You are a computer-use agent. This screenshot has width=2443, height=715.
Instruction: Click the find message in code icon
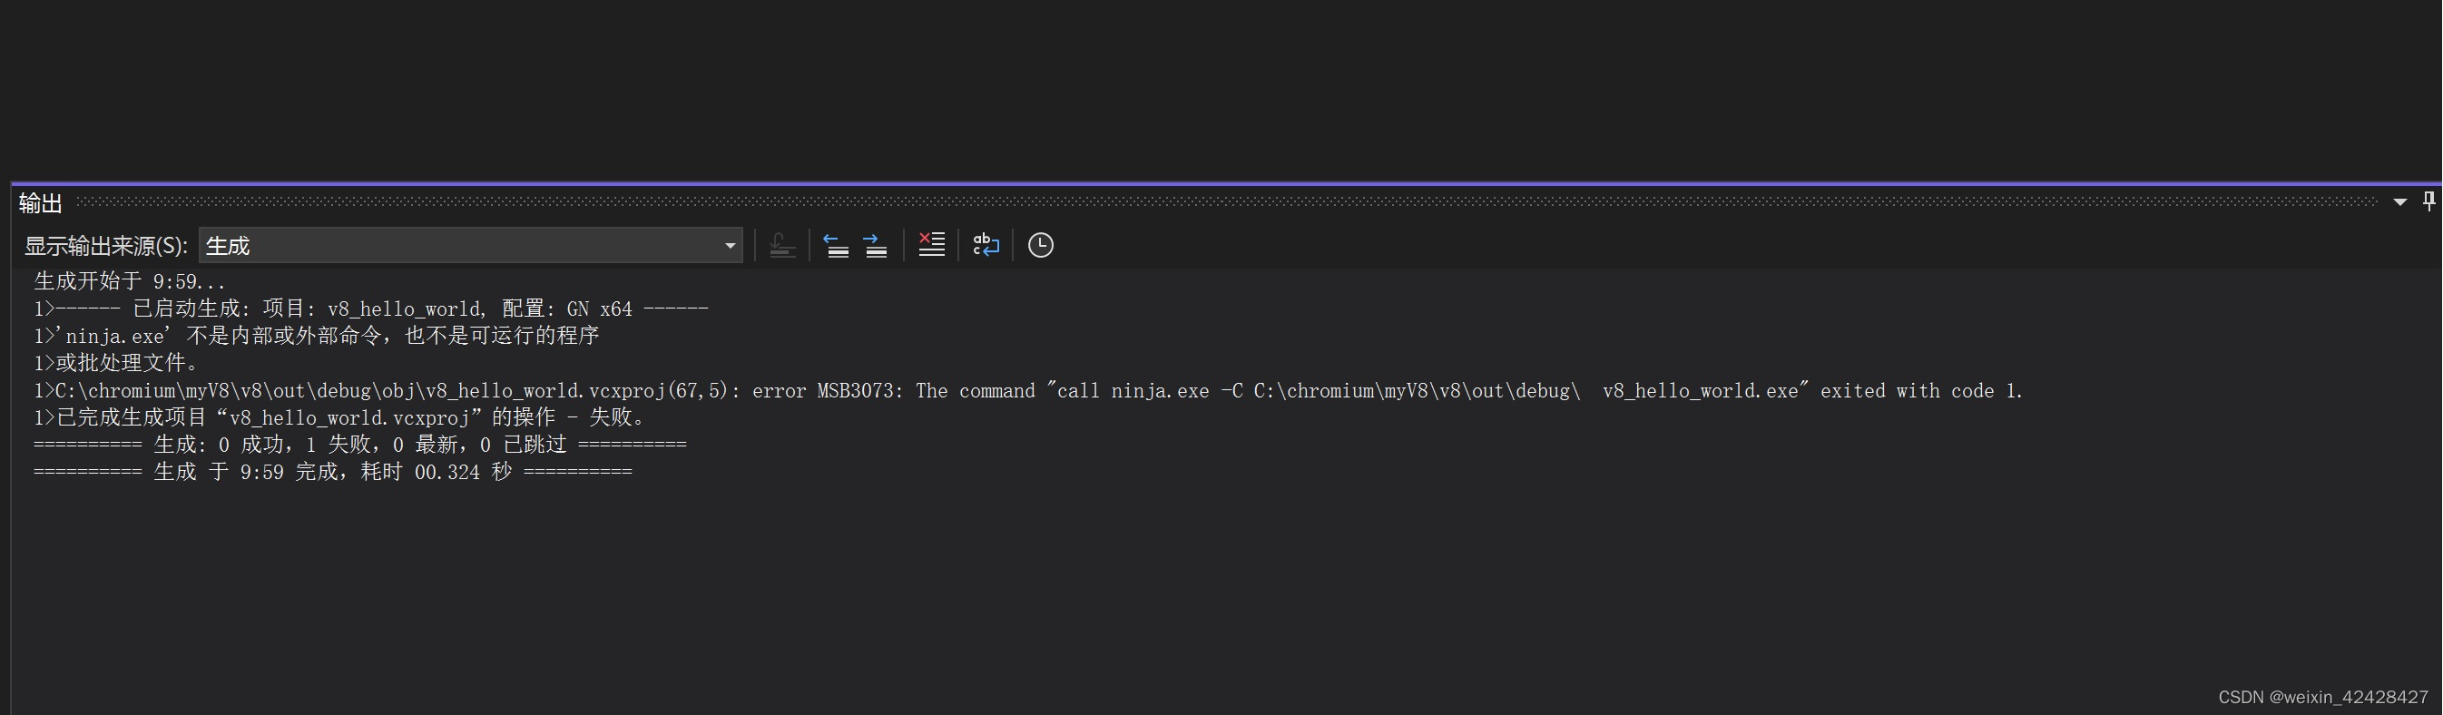[781, 246]
